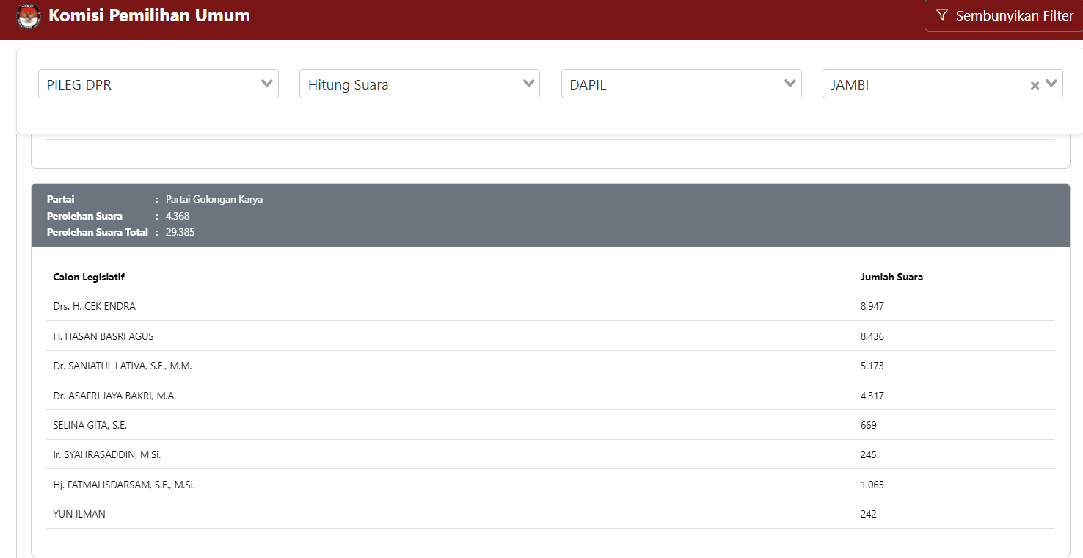Open the PILEG DPR dropdown
This screenshot has height=558, width=1083.
158,84
